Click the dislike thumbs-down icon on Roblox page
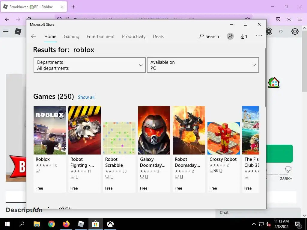Screen dimensions: 307x230 [x=288, y=170]
